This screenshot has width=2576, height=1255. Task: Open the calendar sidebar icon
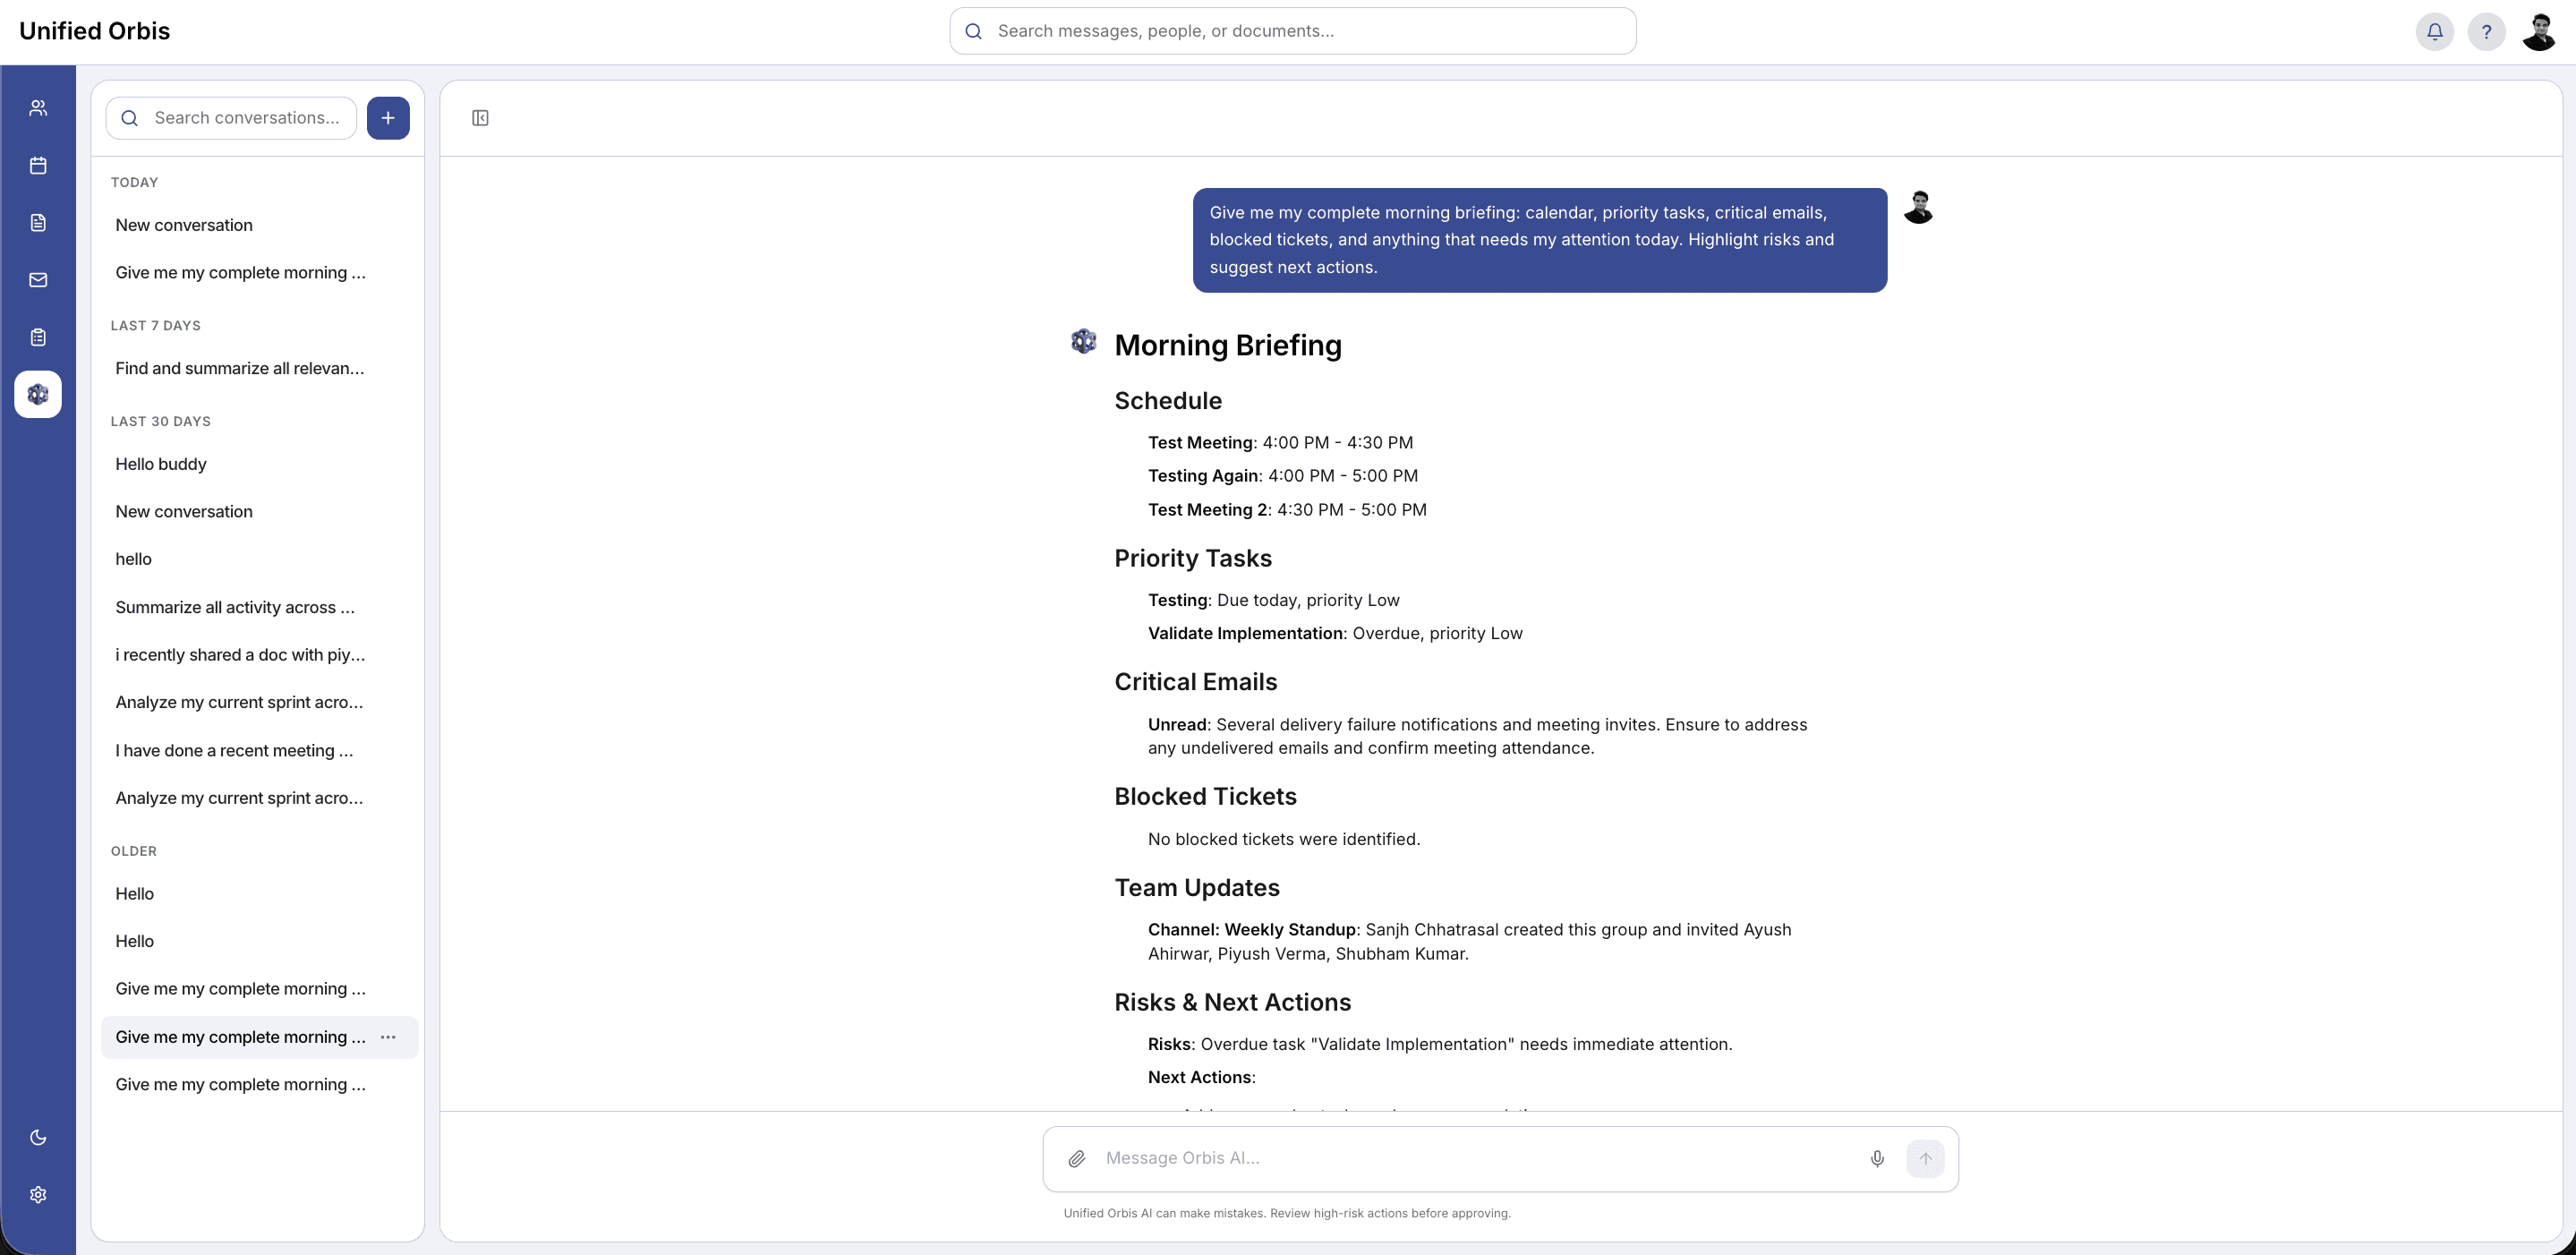(38, 165)
